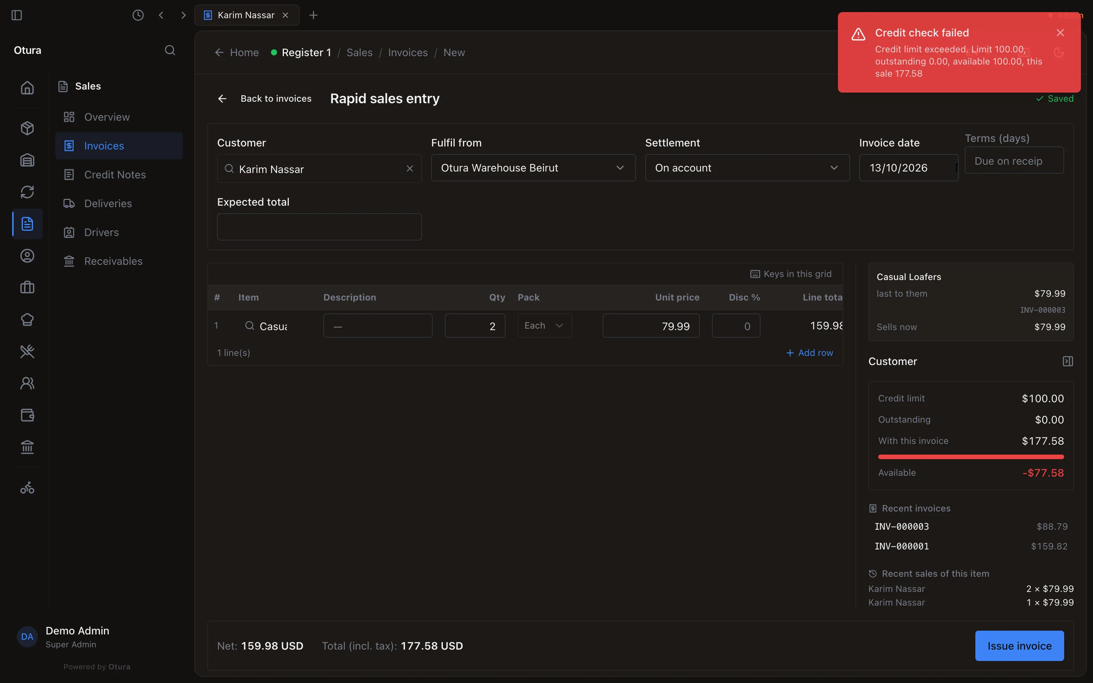This screenshot has width=1093, height=683.
Task: Click the Casual Loafers price card title
Action: pyautogui.click(x=909, y=277)
